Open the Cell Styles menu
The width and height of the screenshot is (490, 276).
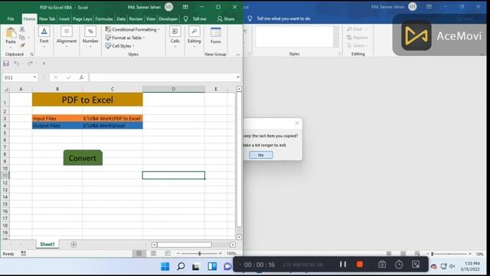click(120, 46)
